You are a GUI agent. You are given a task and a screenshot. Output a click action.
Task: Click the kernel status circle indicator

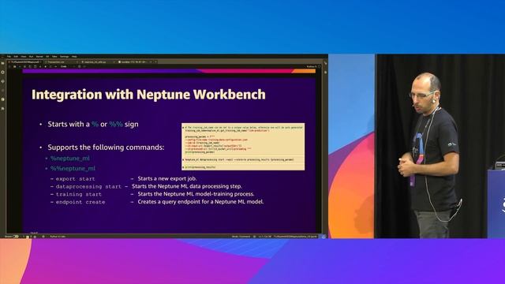(320, 66)
